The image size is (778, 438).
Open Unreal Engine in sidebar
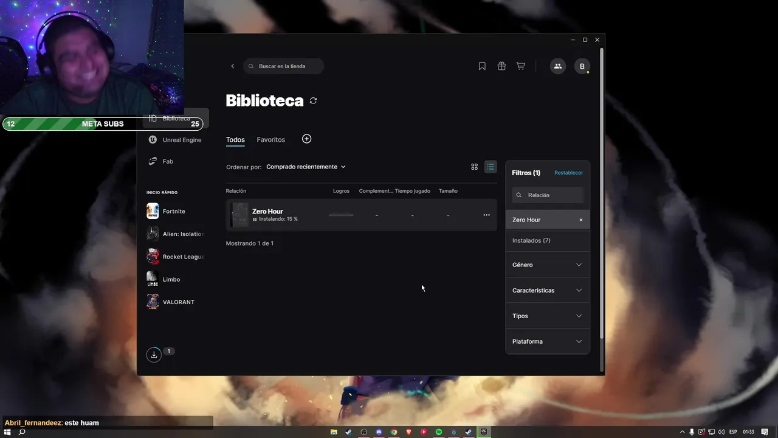click(176, 140)
